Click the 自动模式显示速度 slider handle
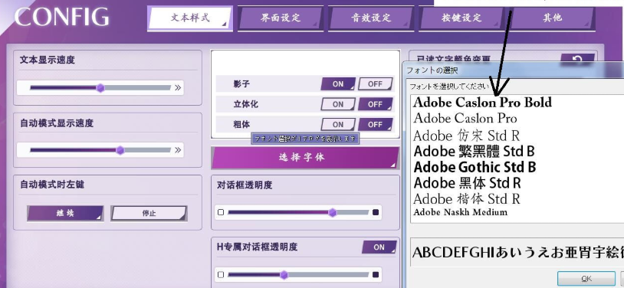This screenshot has width=624, height=288. tap(120, 150)
